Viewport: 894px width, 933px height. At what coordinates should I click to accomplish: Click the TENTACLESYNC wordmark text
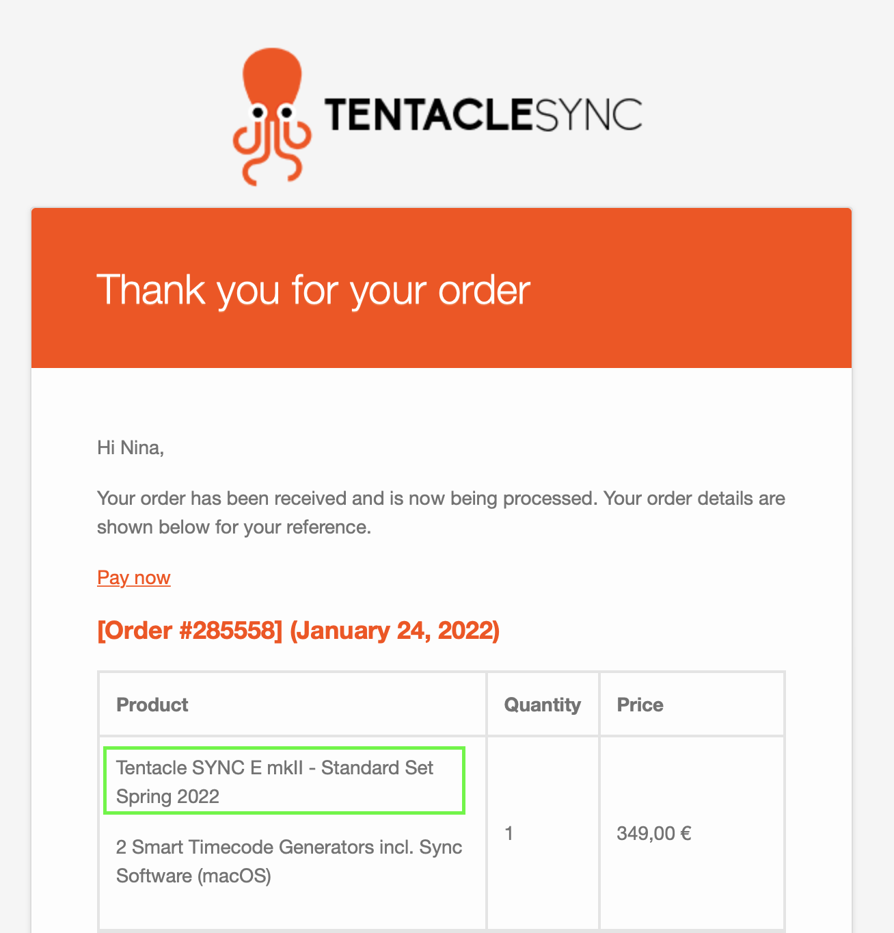(x=483, y=114)
